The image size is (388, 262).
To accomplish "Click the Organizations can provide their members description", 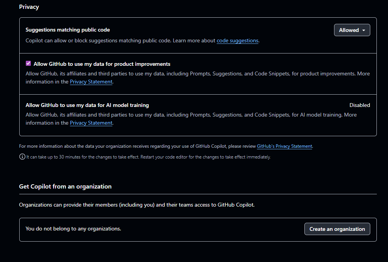I will pos(137,205).
